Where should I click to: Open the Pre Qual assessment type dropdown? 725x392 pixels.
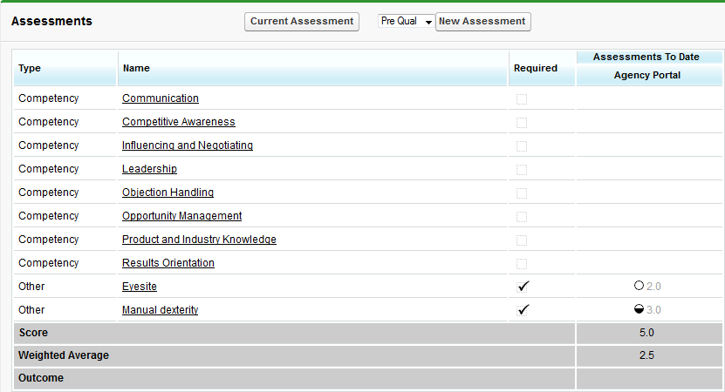[x=406, y=21]
